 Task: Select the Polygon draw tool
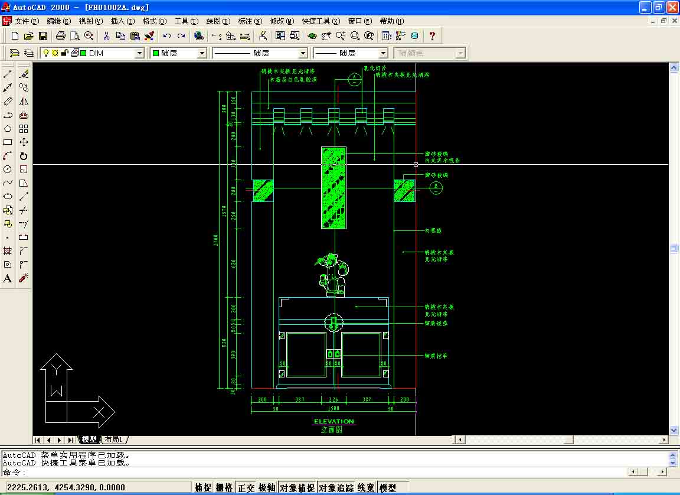[8, 129]
